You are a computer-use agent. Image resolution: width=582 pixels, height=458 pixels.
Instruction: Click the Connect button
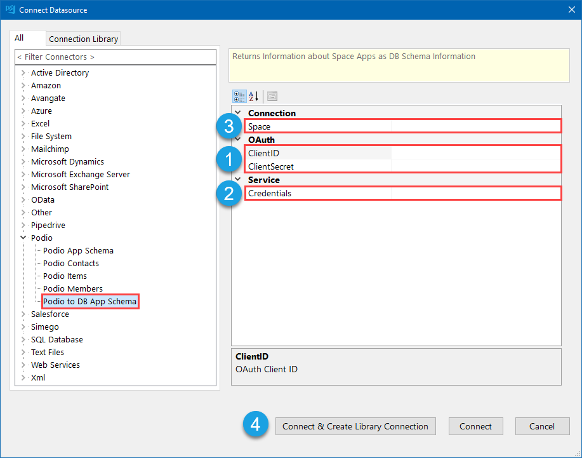476,426
